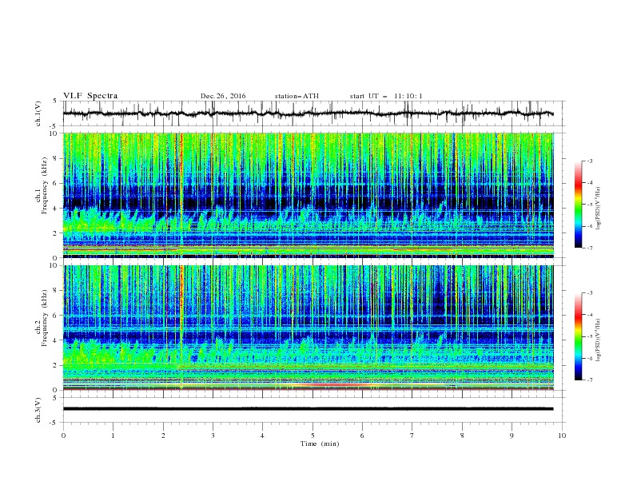
Task: Click the "station=ATH" header label
Action: 297,96
